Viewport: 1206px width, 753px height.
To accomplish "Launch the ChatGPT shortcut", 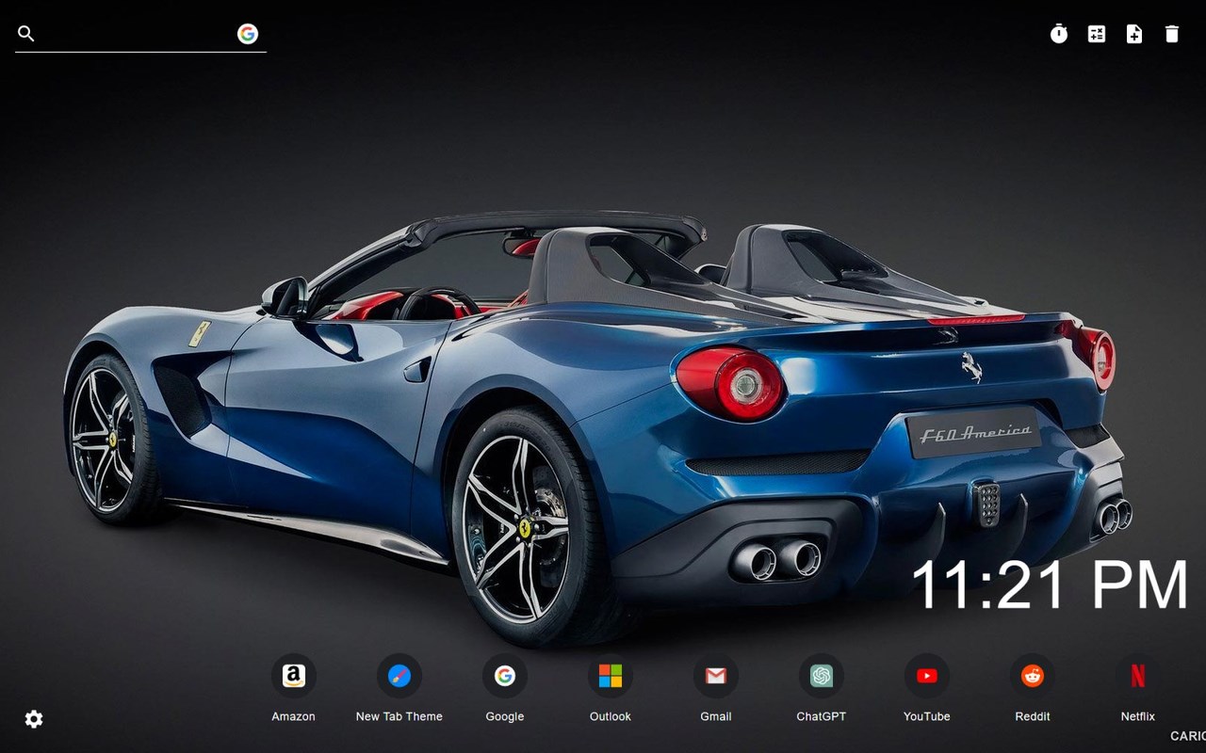I will [x=822, y=676].
